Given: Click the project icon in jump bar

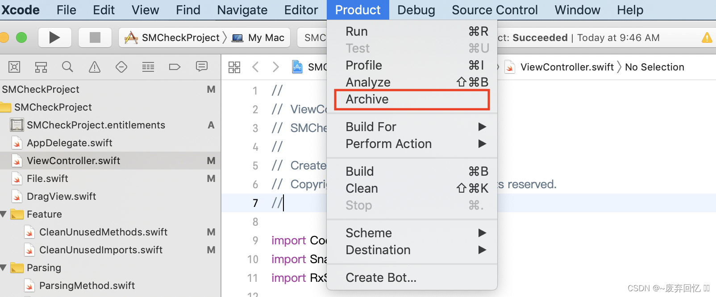Looking at the screenshot, I should tap(297, 67).
